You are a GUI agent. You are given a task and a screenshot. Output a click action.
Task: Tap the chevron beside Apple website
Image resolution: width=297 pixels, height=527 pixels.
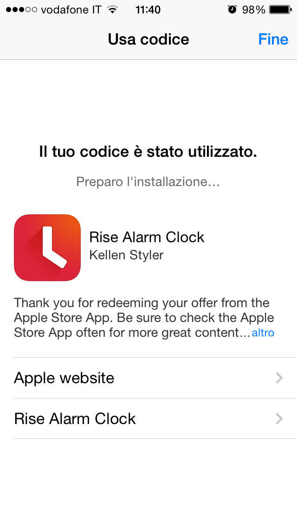pyautogui.click(x=279, y=378)
